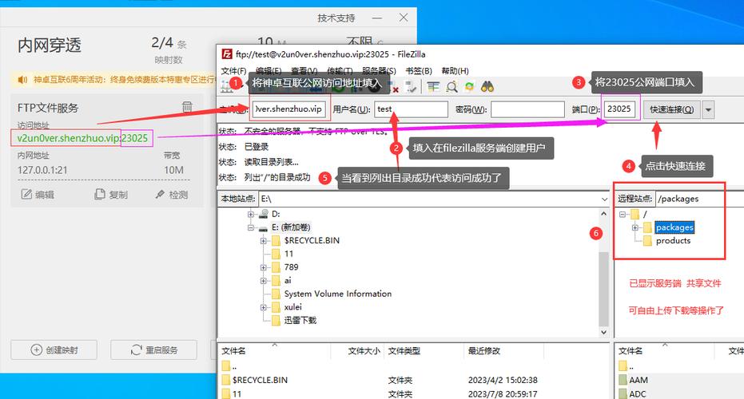Expand the $RECYCLE.BIN folder in the tree
This screenshot has width=744, height=399.
tap(264, 241)
